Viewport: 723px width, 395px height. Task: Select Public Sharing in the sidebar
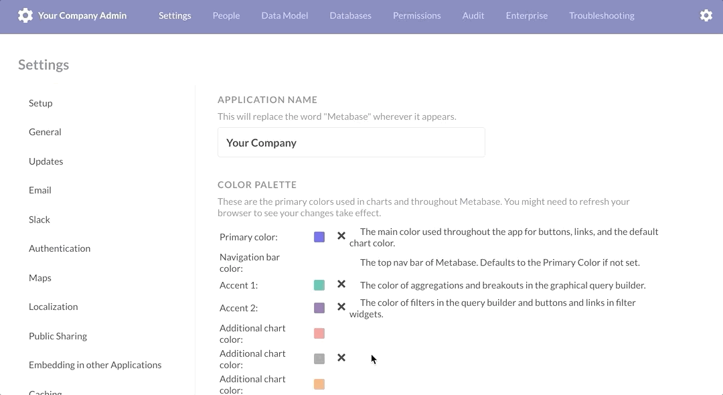(x=58, y=336)
